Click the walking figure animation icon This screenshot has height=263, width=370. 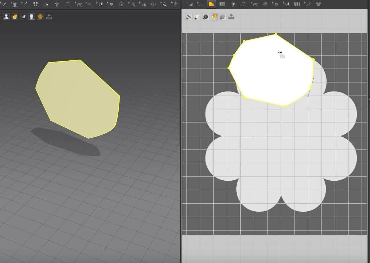tap(175, 4)
